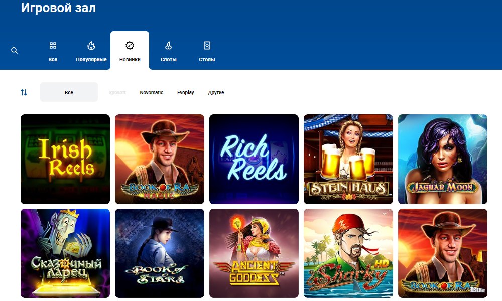502x301 pixels.
Task: Go to the Столы card tab
Action: tap(207, 51)
